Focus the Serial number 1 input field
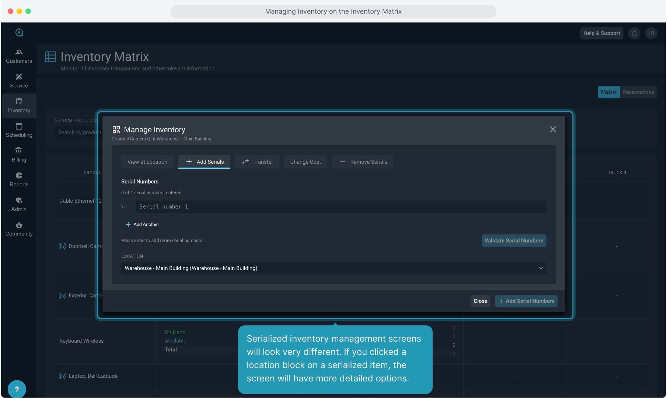 (341, 207)
